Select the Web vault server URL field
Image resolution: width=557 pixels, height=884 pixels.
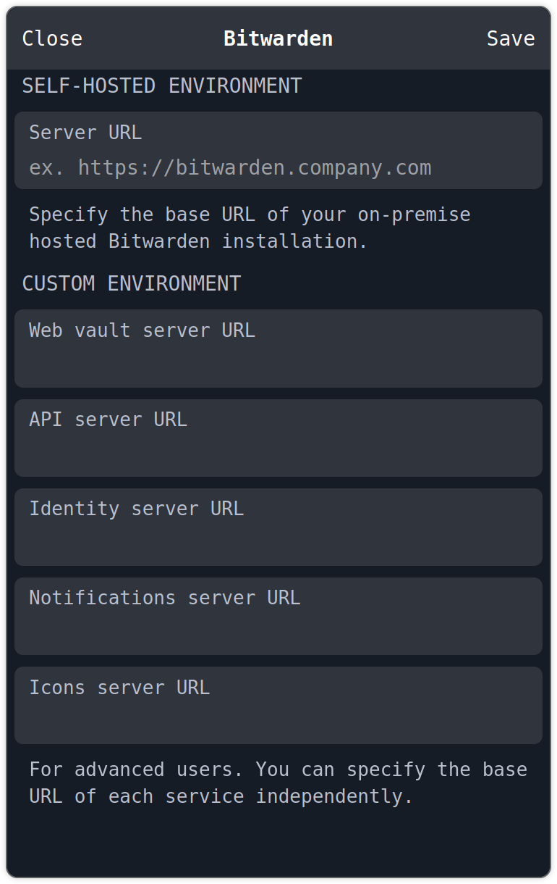[x=278, y=348]
